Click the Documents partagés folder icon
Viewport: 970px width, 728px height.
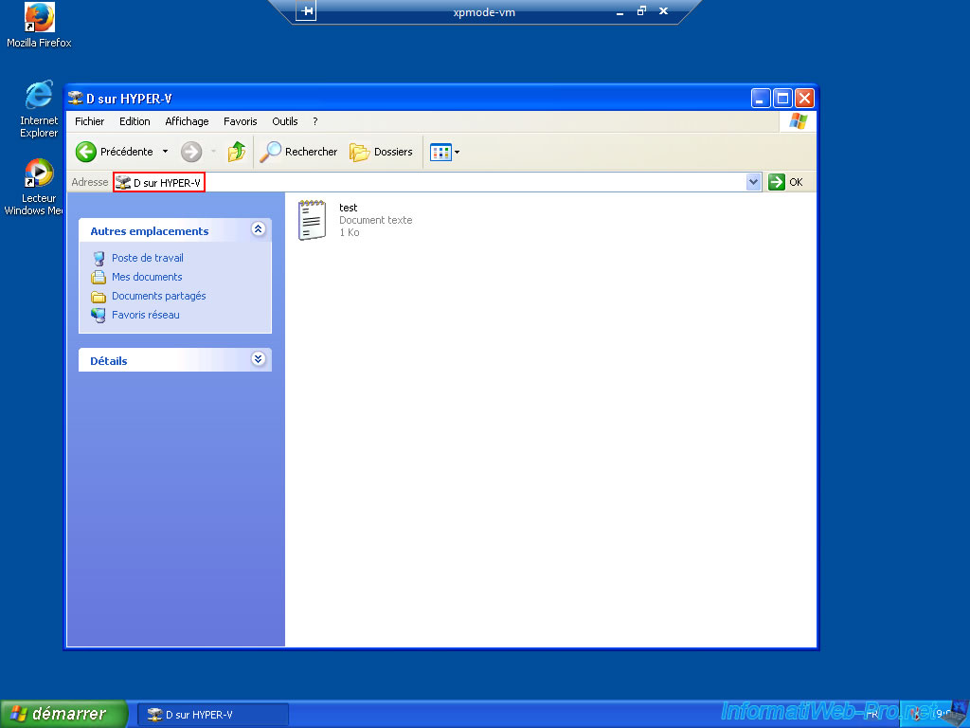pyautogui.click(x=99, y=297)
